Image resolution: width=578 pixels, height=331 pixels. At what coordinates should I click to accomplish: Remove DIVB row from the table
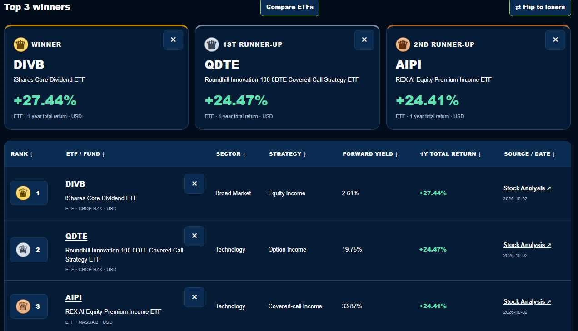pos(194,184)
